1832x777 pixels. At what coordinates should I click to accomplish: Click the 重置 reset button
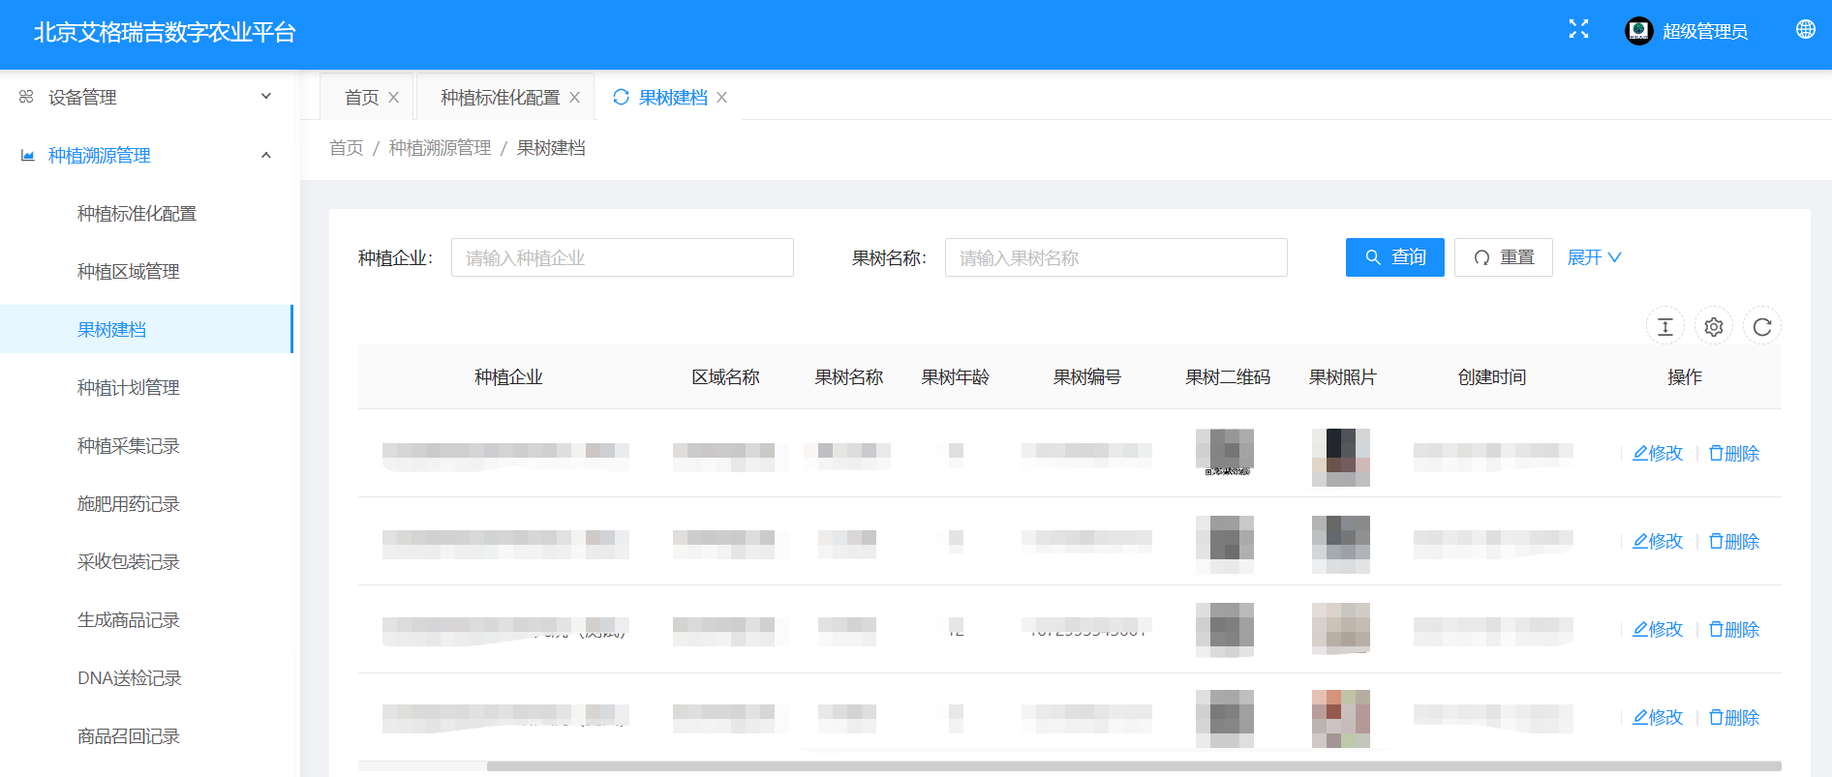1504,257
